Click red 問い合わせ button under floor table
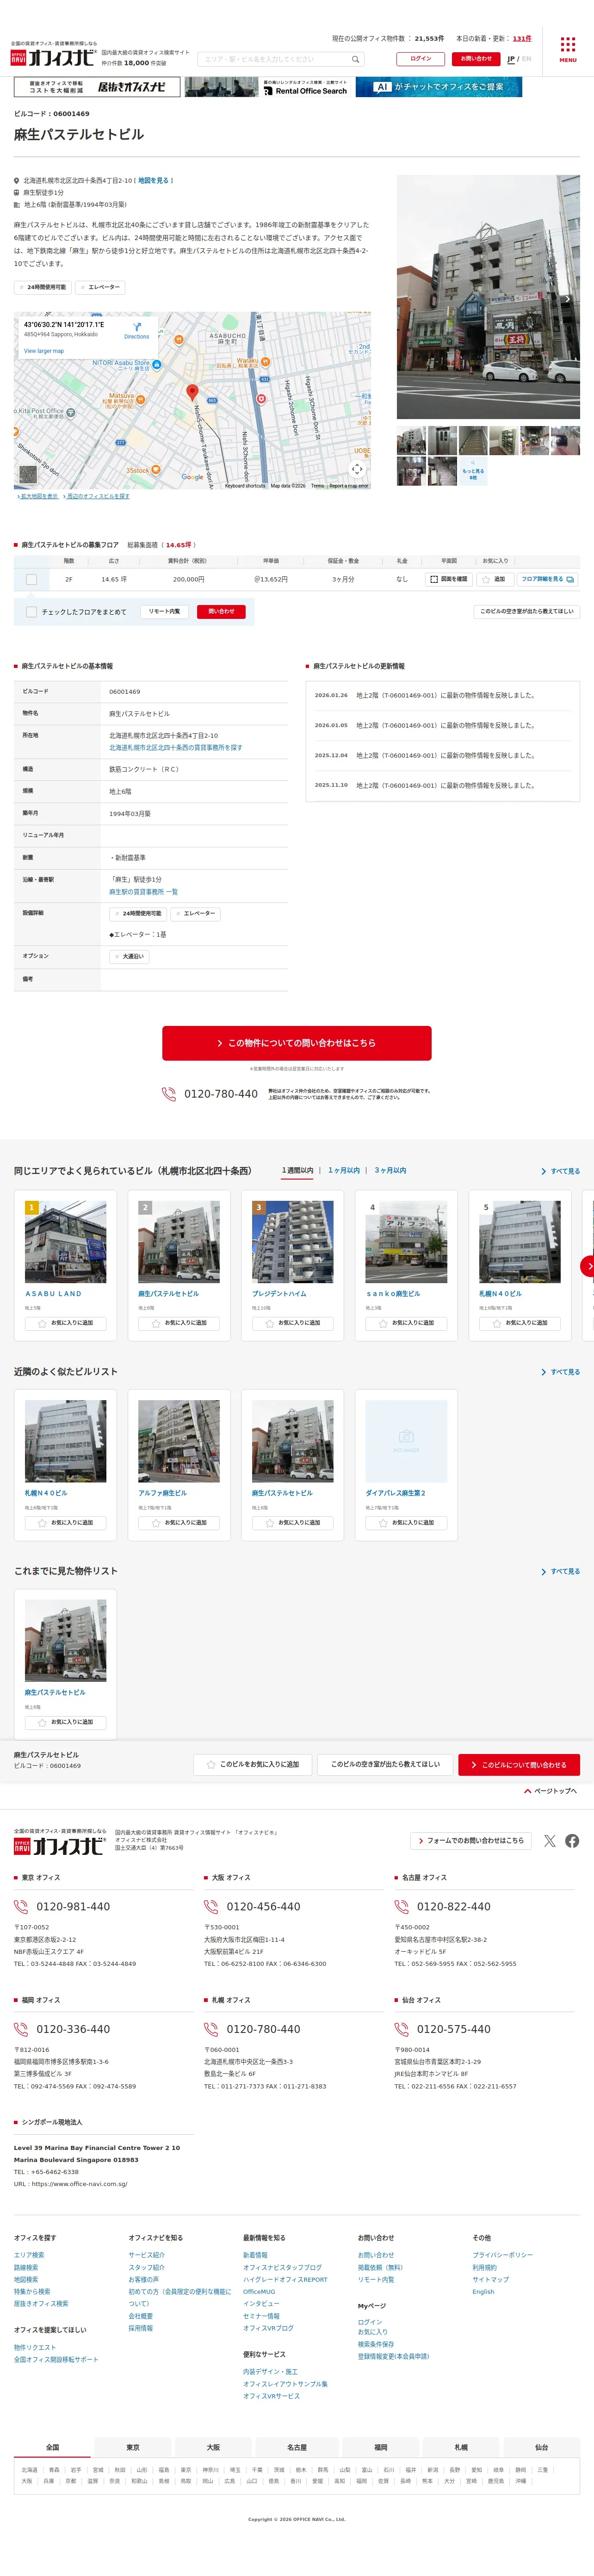The width and height of the screenshot is (594, 2576). coord(221,611)
